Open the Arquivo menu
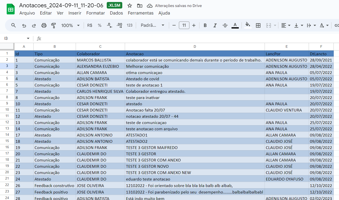The height and width of the screenshot is (200, 339). (x=27, y=13)
